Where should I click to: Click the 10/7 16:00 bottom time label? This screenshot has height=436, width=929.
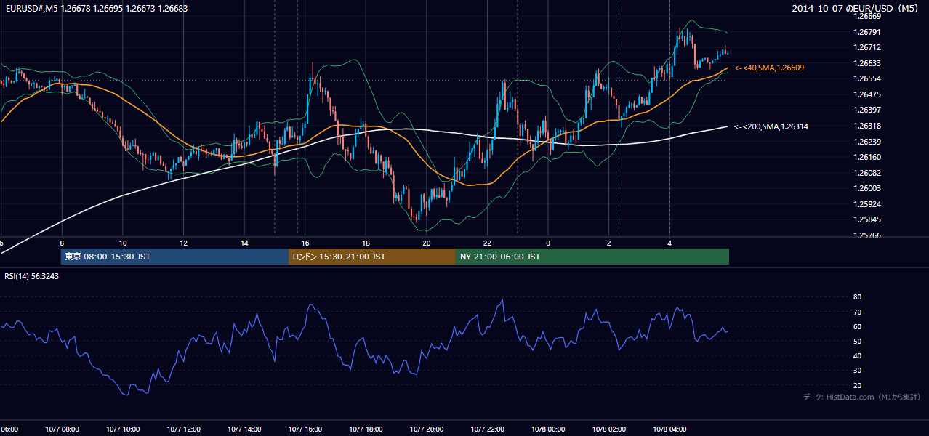pyautogui.click(x=305, y=429)
